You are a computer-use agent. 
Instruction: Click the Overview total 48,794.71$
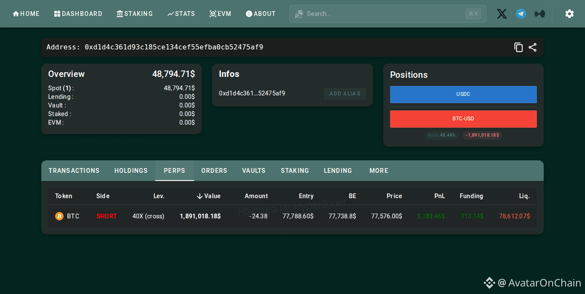click(173, 74)
